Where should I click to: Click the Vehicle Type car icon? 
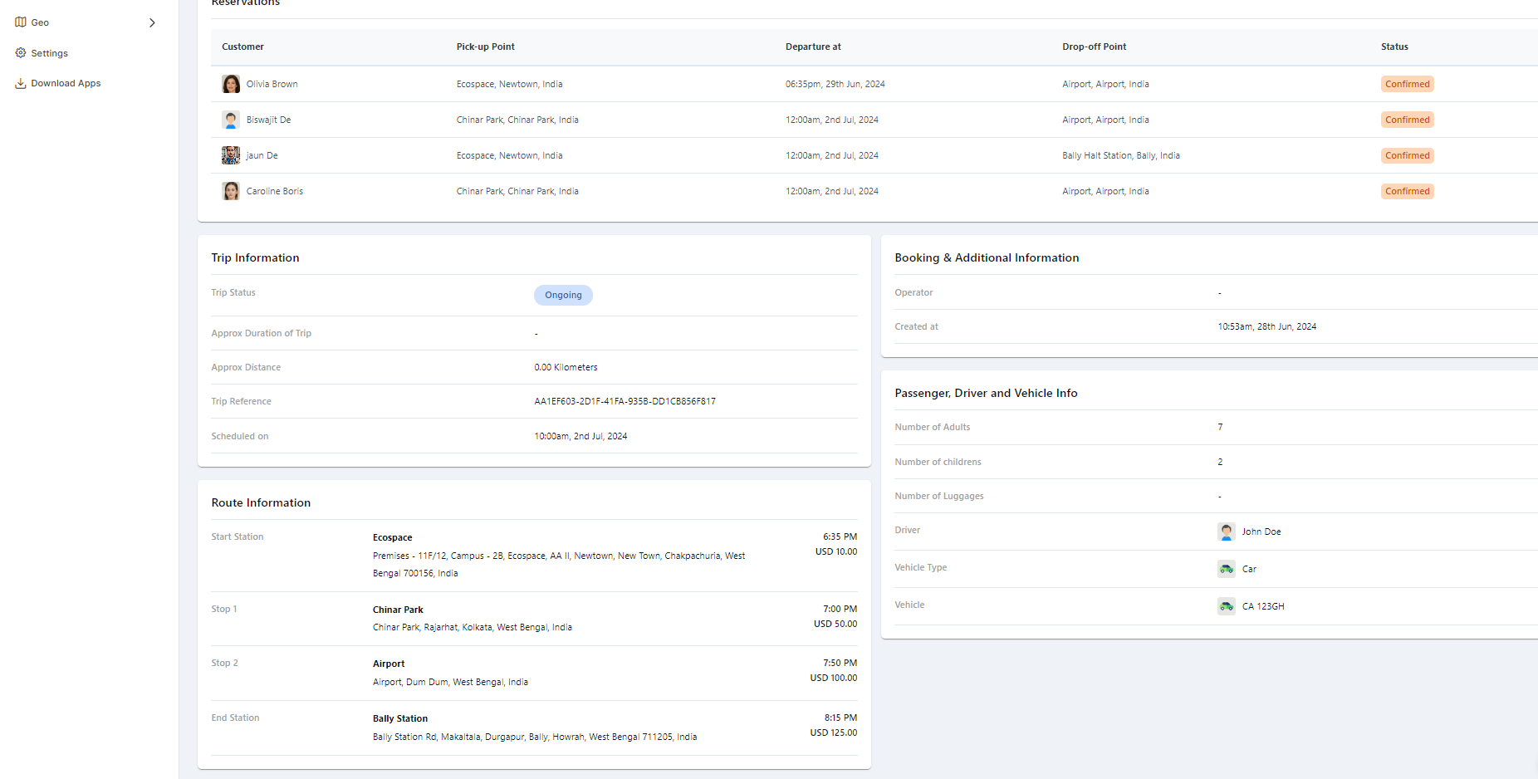coord(1226,569)
